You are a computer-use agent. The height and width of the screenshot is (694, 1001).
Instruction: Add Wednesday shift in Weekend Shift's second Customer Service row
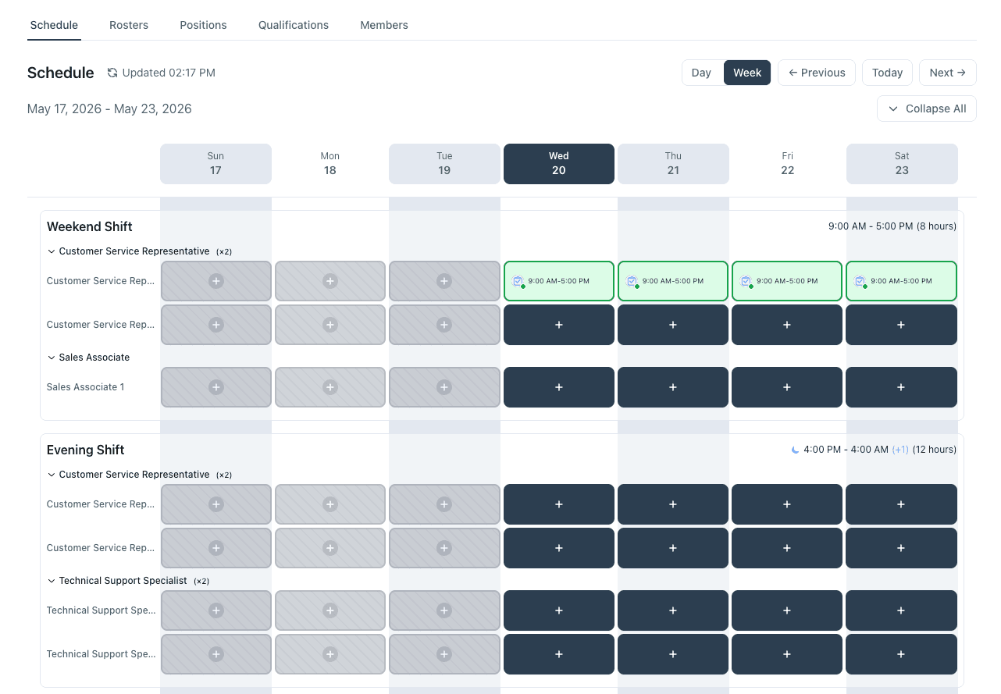(559, 325)
